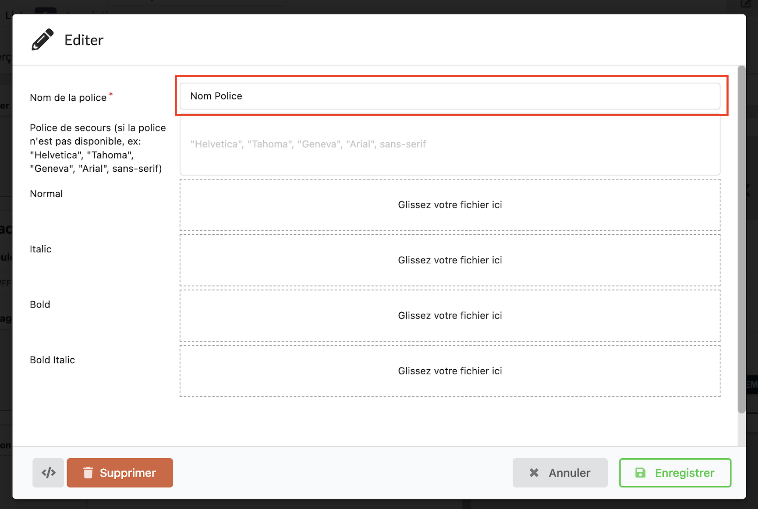Image resolution: width=758 pixels, height=509 pixels.
Task: Select the Bold font file drop zone
Action: click(450, 315)
